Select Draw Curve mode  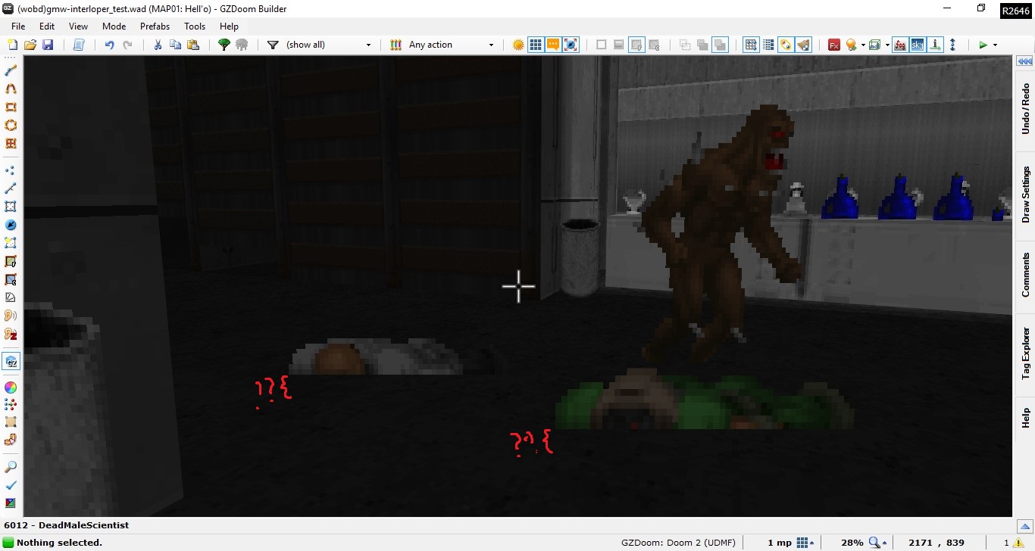(11, 89)
